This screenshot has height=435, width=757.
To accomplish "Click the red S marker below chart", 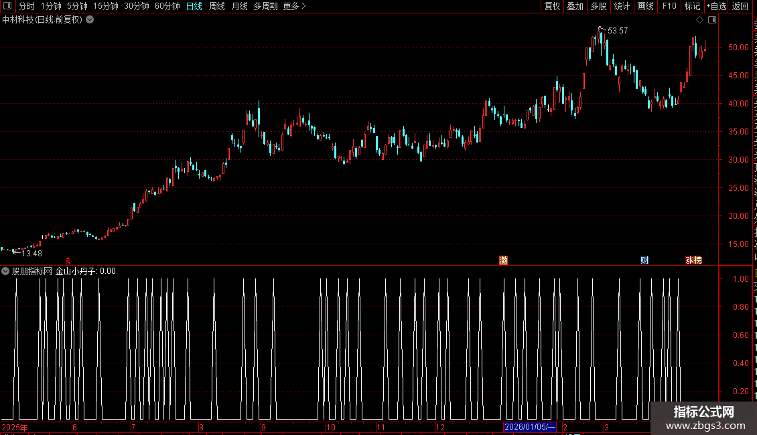I will pos(68,261).
